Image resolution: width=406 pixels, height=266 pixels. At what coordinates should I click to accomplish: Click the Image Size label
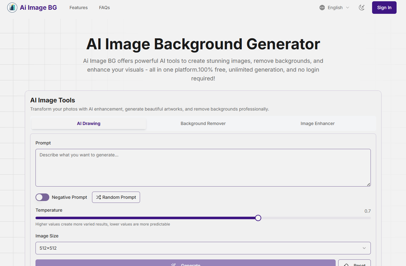[47, 236]
